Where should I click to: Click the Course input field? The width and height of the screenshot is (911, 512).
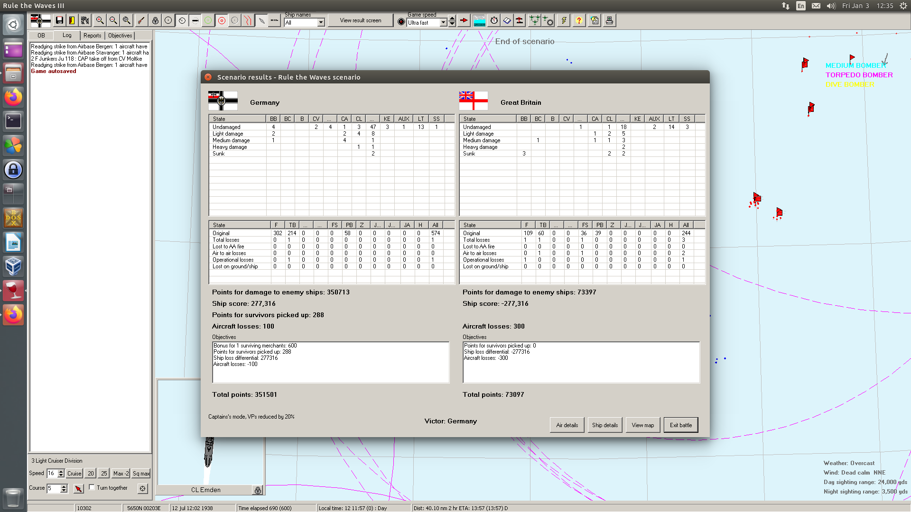click(x=53, y=488)
